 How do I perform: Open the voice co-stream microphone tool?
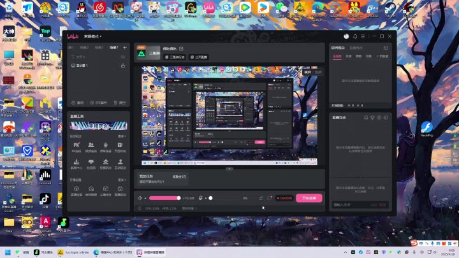point(105,147)
